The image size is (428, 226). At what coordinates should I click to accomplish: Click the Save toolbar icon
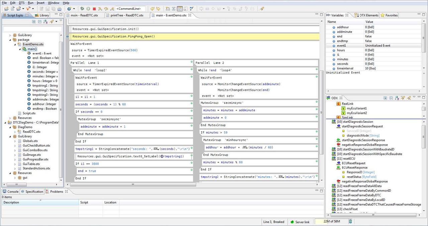[47, 8]
